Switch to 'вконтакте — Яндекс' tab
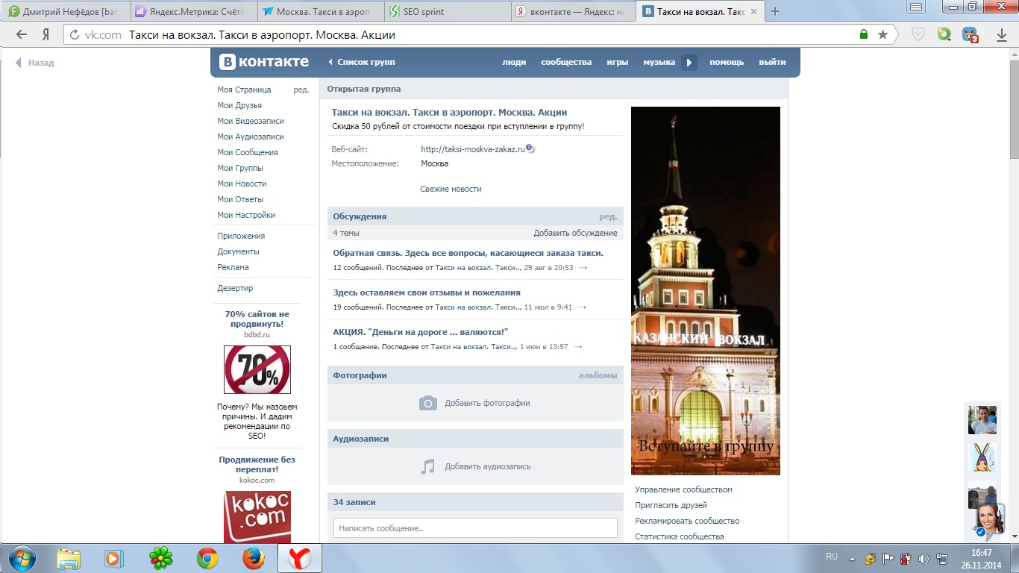 pos(574,12)
